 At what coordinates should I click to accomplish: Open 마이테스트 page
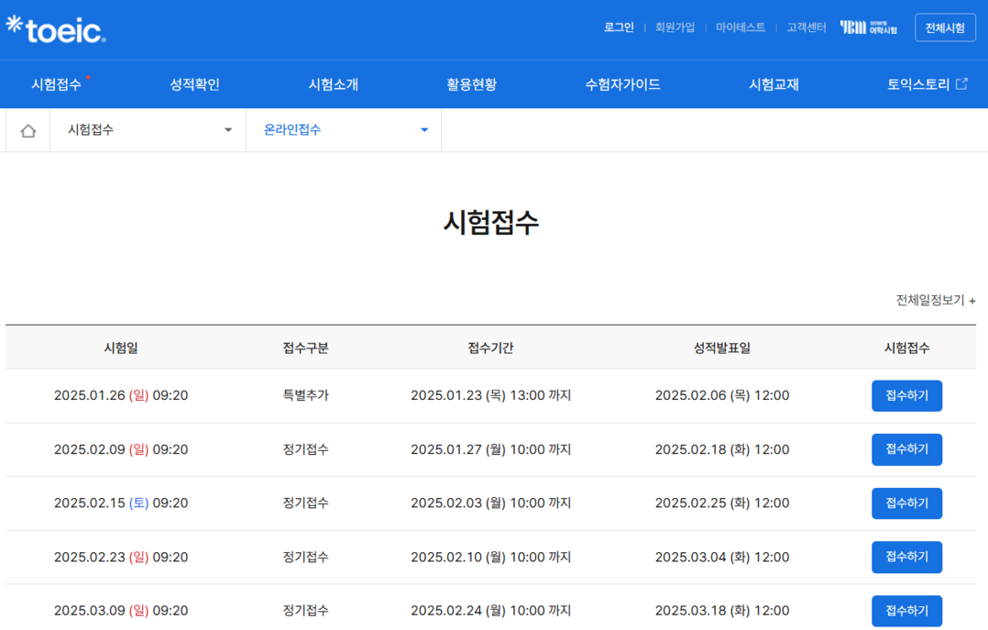click(x=741, y=28)
